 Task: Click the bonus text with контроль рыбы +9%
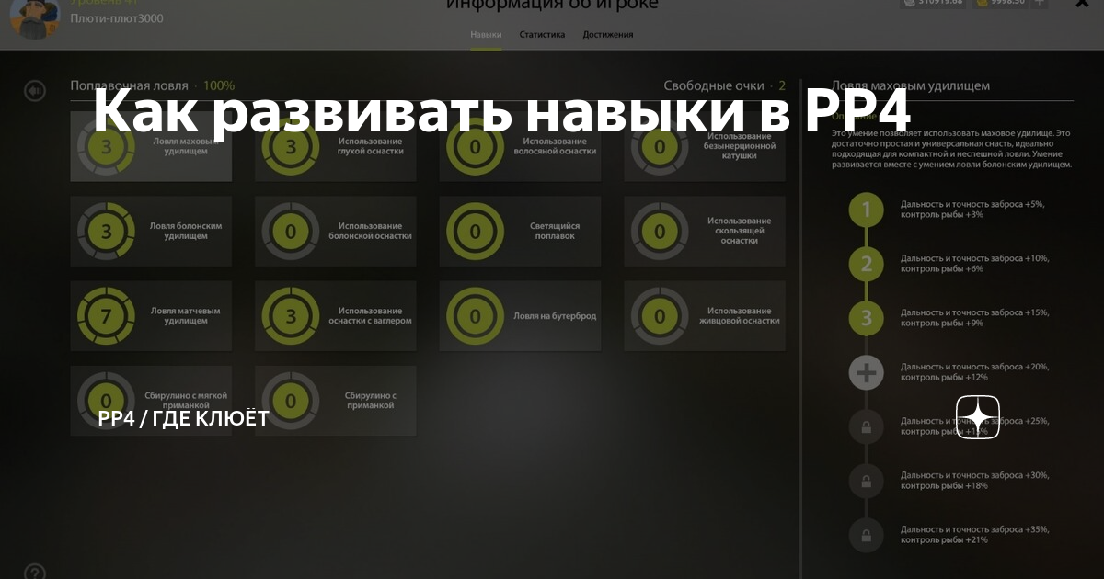974,318
